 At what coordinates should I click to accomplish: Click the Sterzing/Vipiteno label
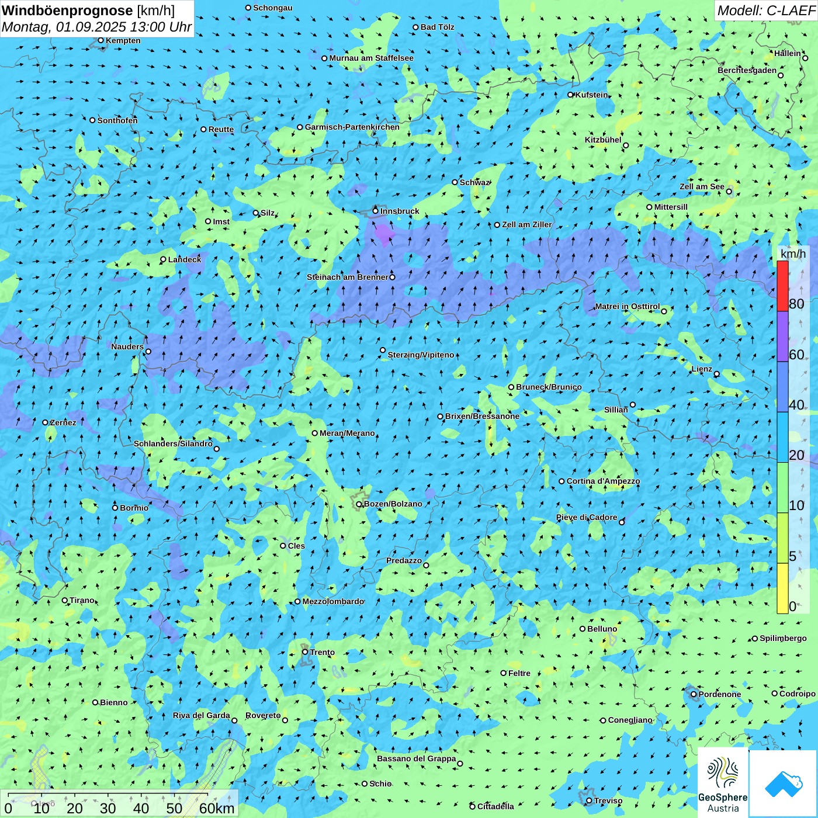[421, 355]
